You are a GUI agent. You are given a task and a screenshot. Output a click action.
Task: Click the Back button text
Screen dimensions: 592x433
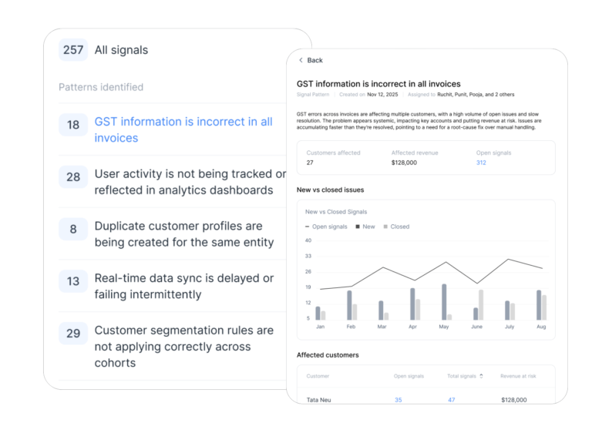click(314, 60)
